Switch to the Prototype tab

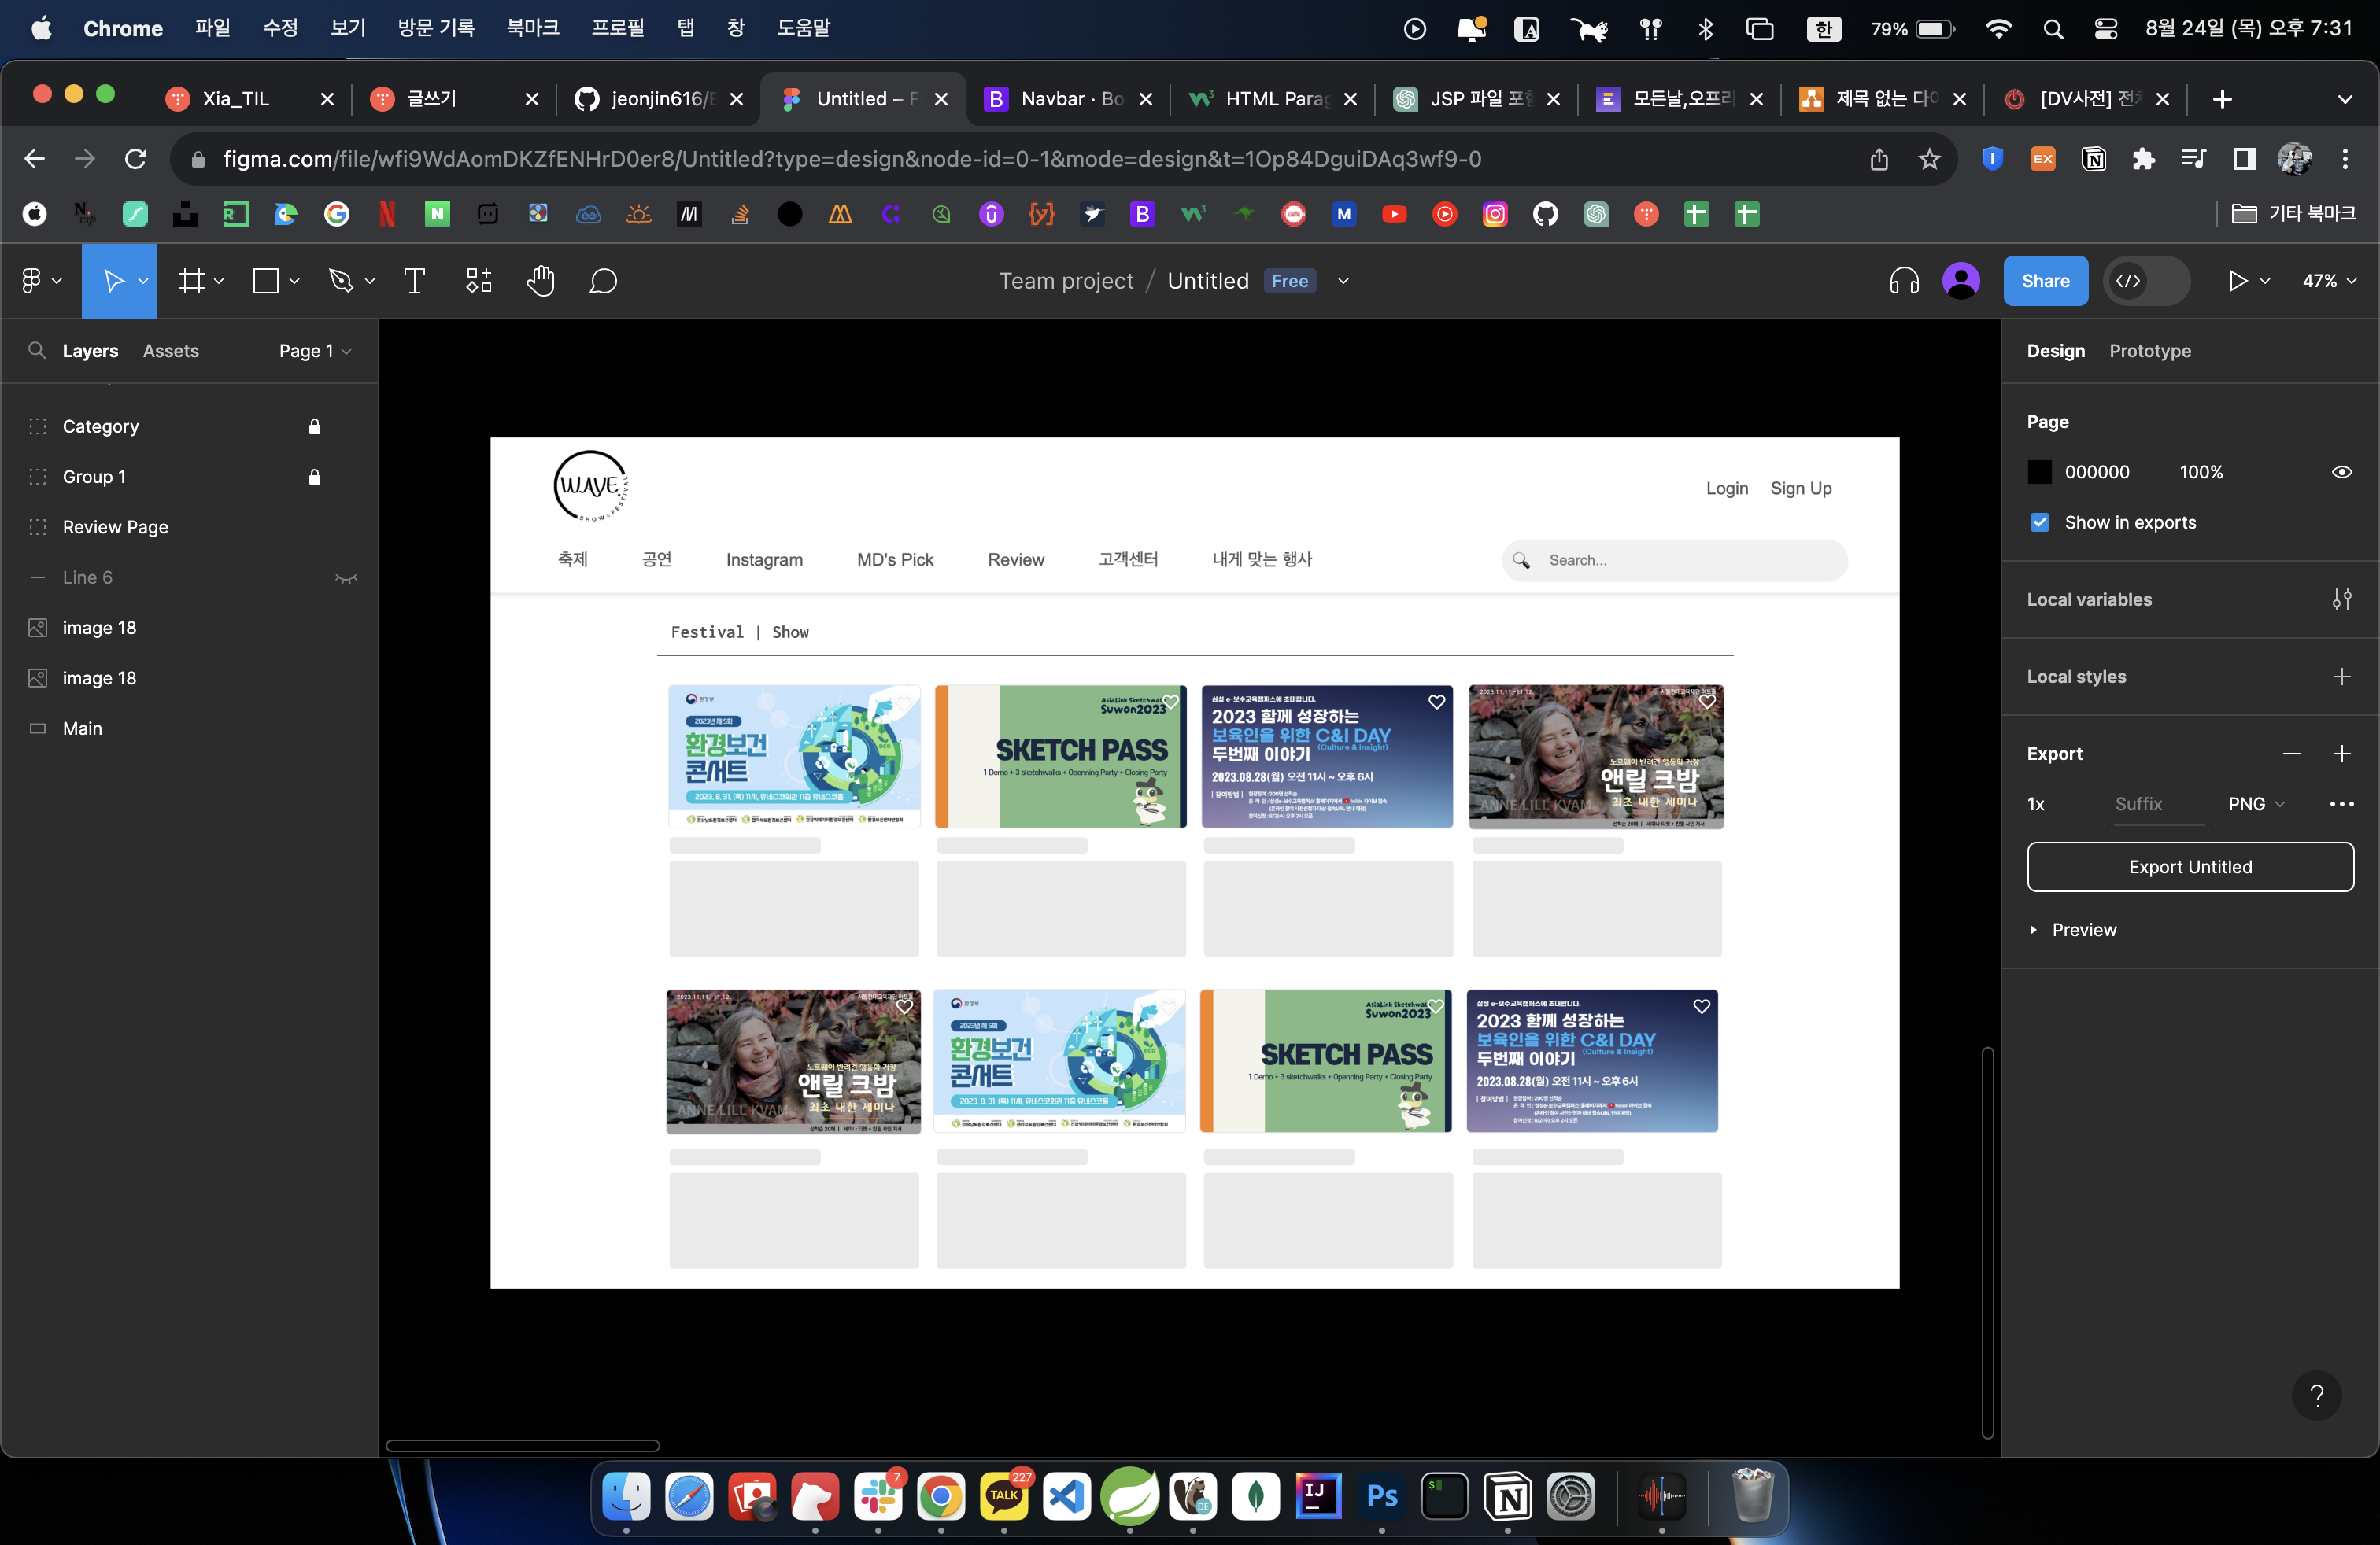coord(2149,351)
